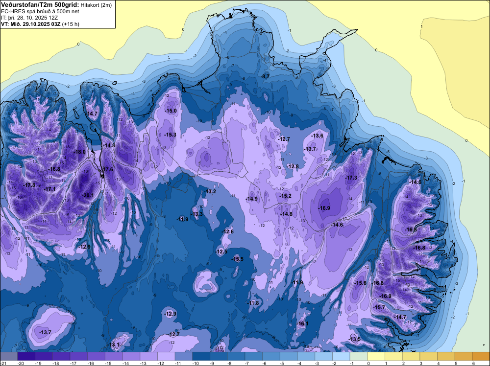
Task: Click the -17.6 temperature label
Action: (x=107, y=169)
